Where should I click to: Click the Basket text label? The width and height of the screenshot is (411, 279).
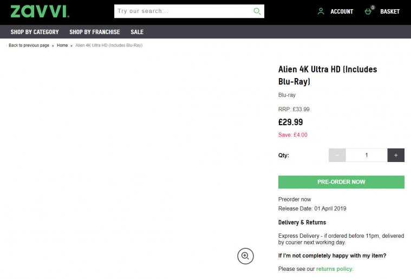[390, 11]
